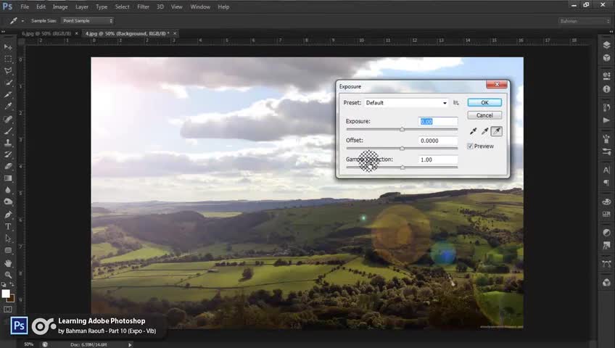Click the Gamma Correction slider handle

(403, 167)
